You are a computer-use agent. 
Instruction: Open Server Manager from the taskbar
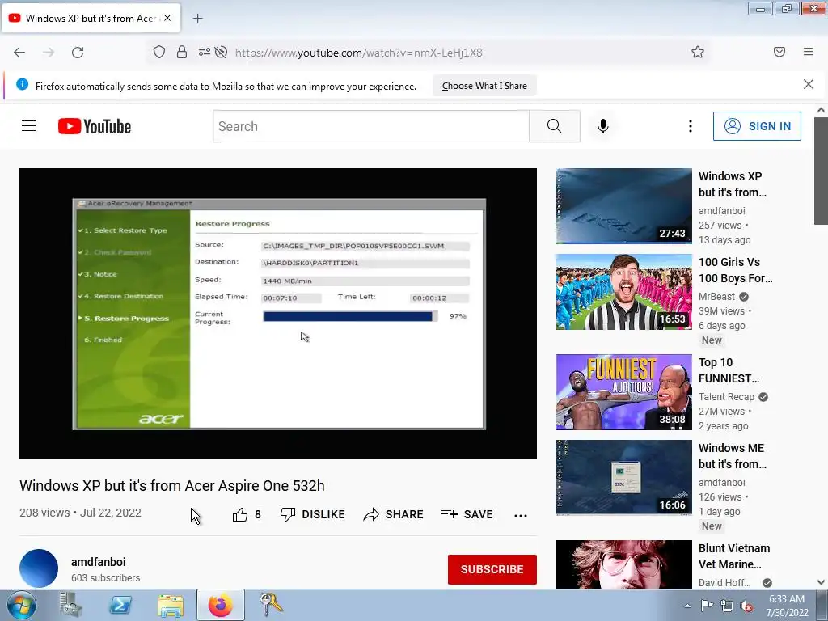(71, 605)
